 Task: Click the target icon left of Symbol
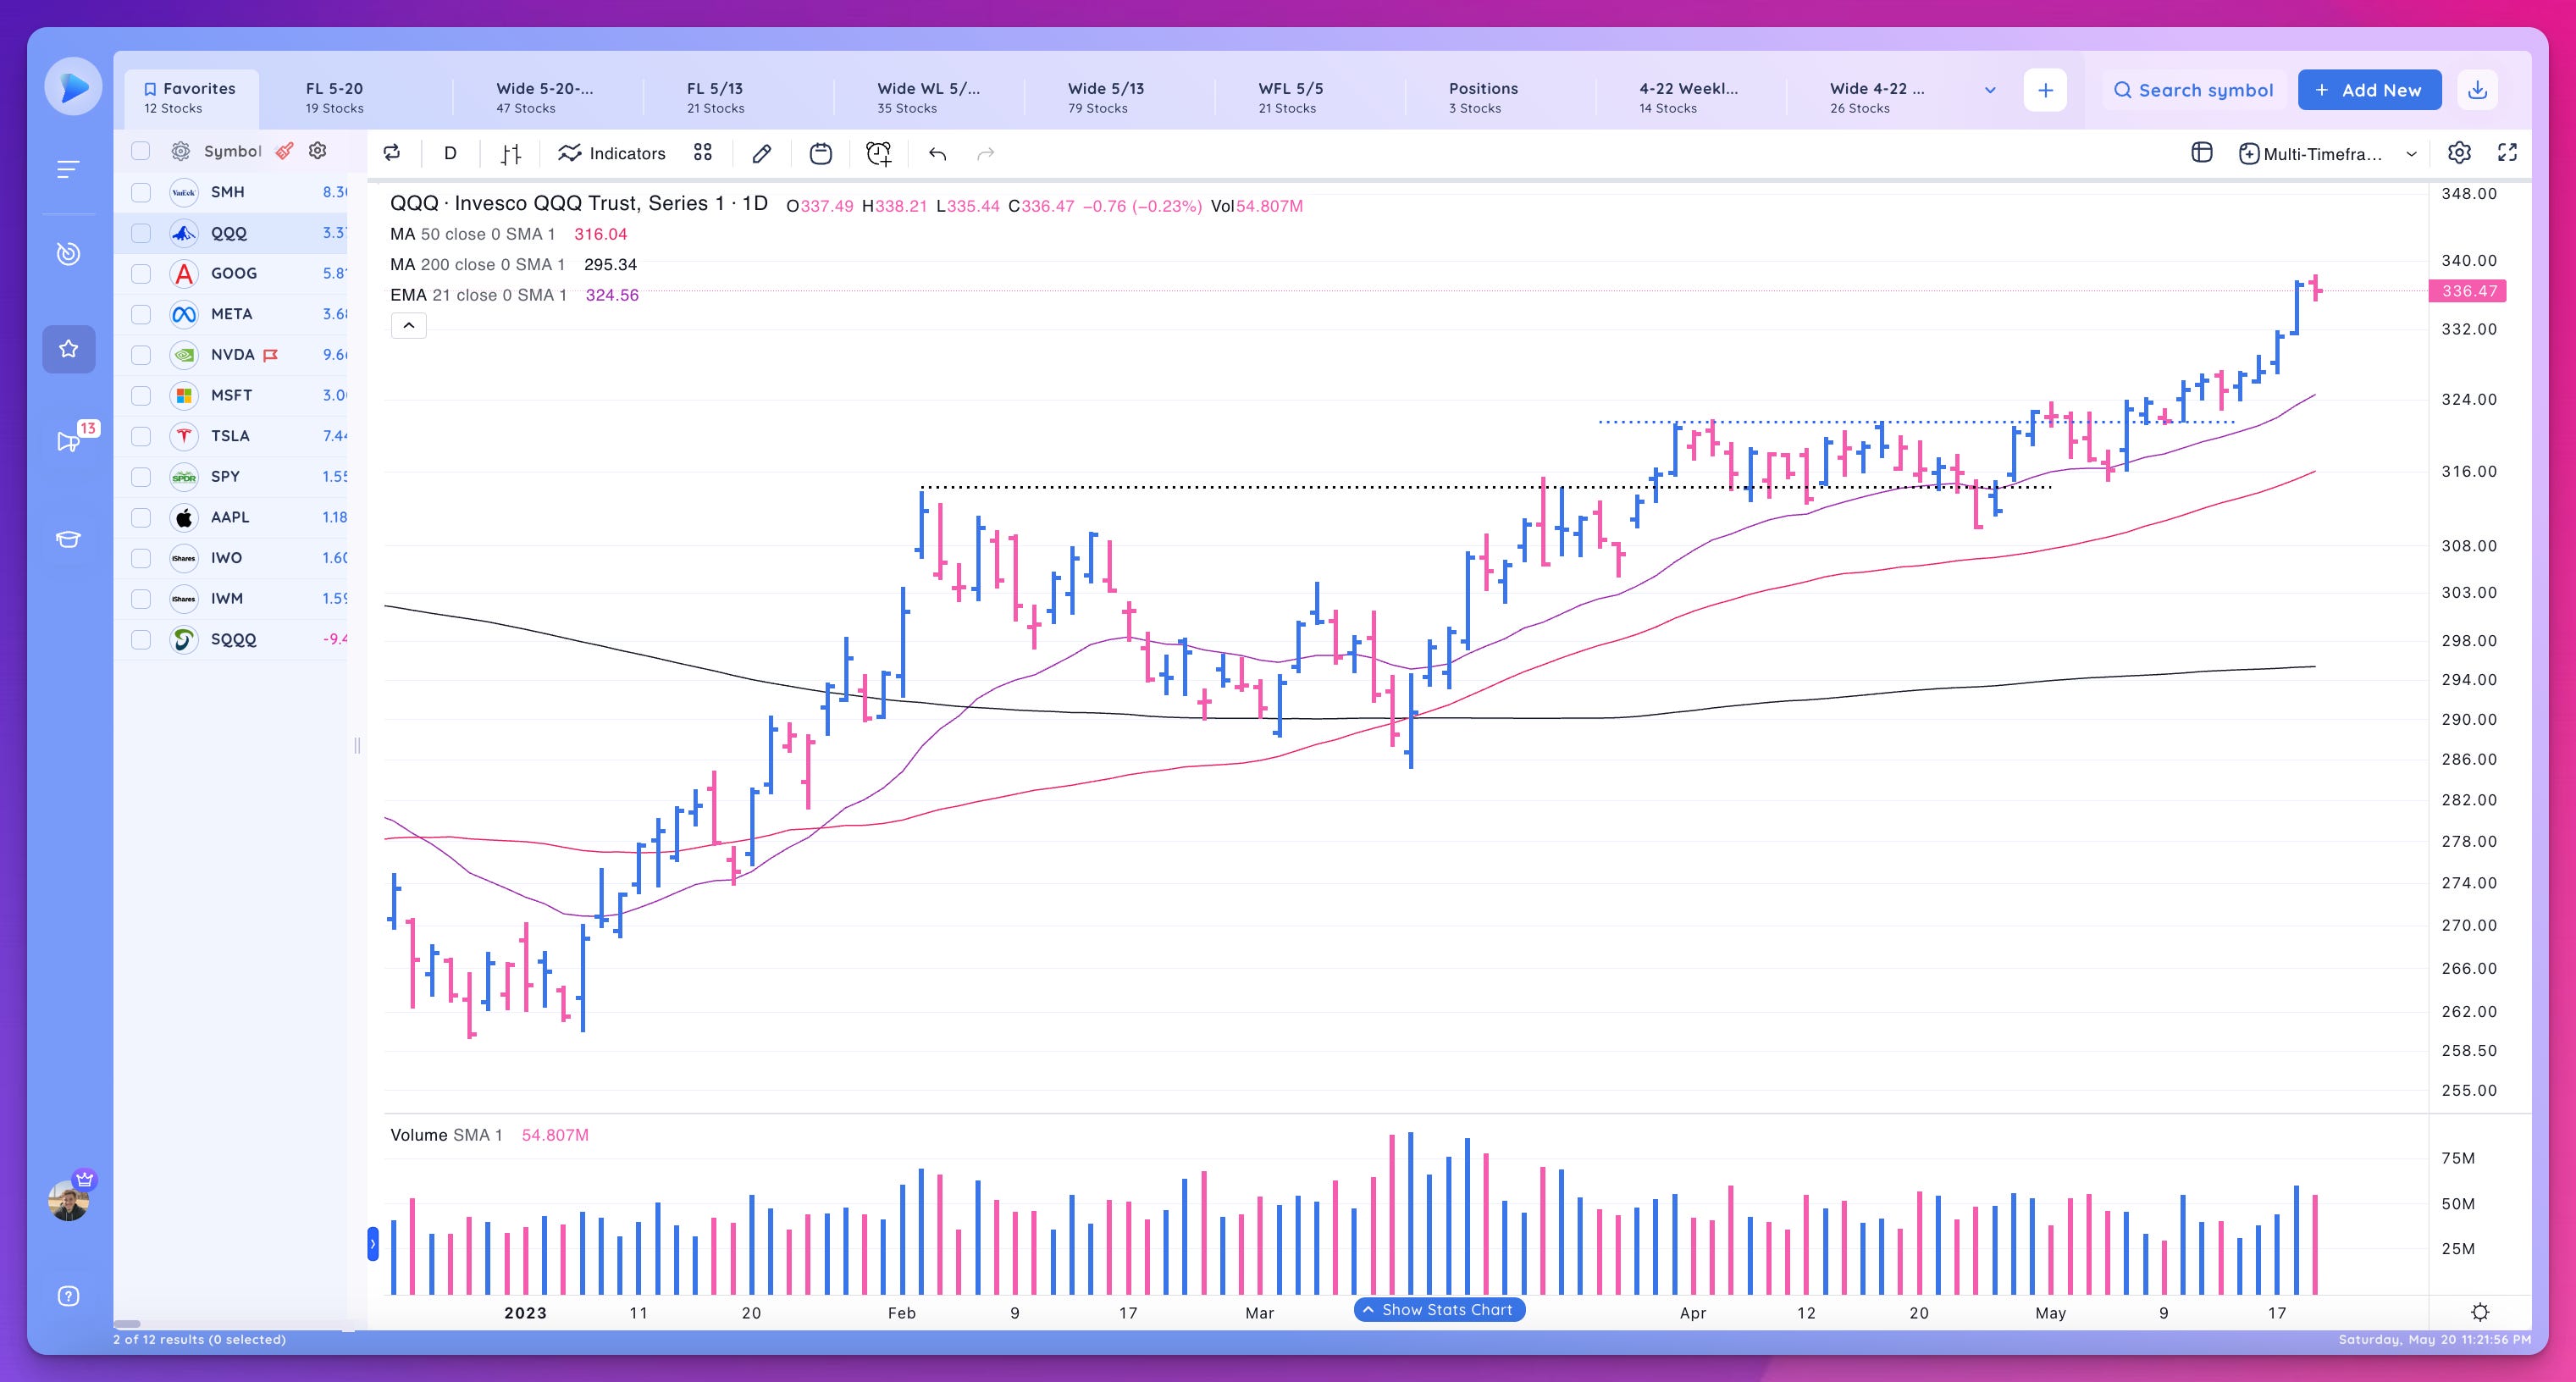coord(181,151)
